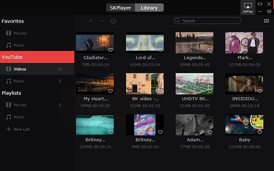Favorite the Mark... video heart
Screen dimensions: 274x171
tap(260, 50)
